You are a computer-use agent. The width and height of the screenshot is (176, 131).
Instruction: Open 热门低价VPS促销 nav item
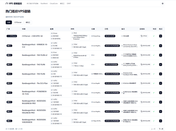point(32,3)
